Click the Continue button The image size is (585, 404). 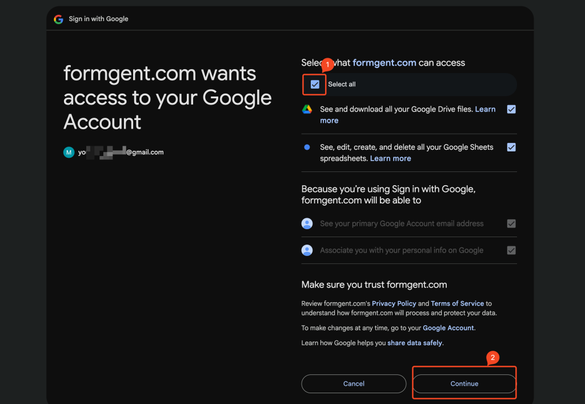(464, 383)
